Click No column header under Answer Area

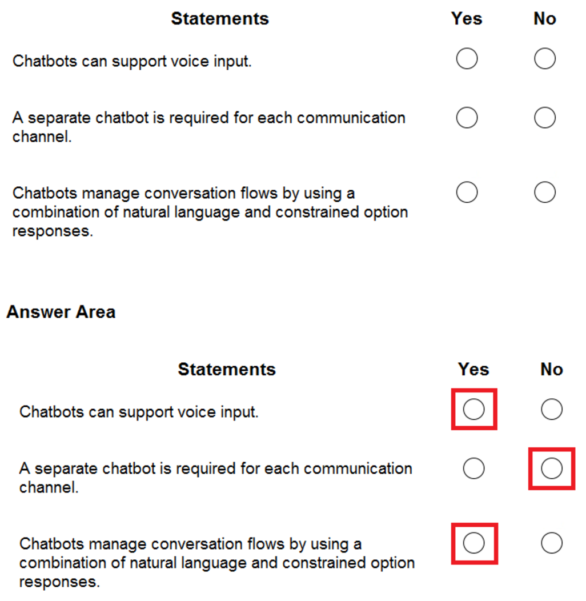coord(552,369)
